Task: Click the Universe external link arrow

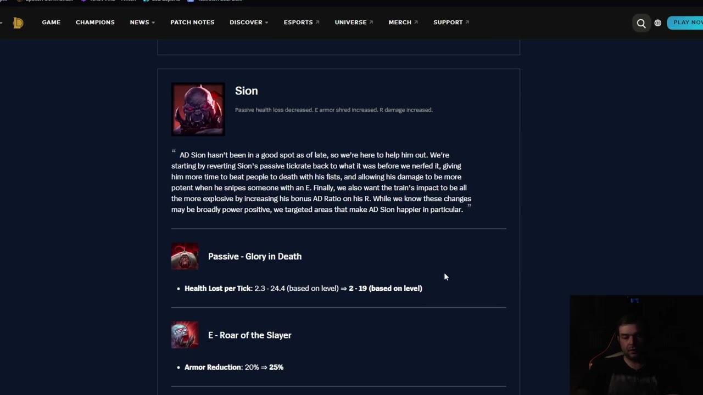Action: 371,22
